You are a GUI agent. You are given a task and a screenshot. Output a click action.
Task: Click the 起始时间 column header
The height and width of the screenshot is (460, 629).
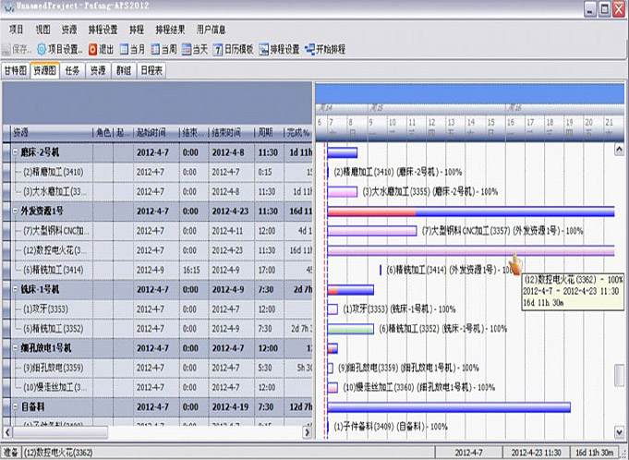pos(152,133)
